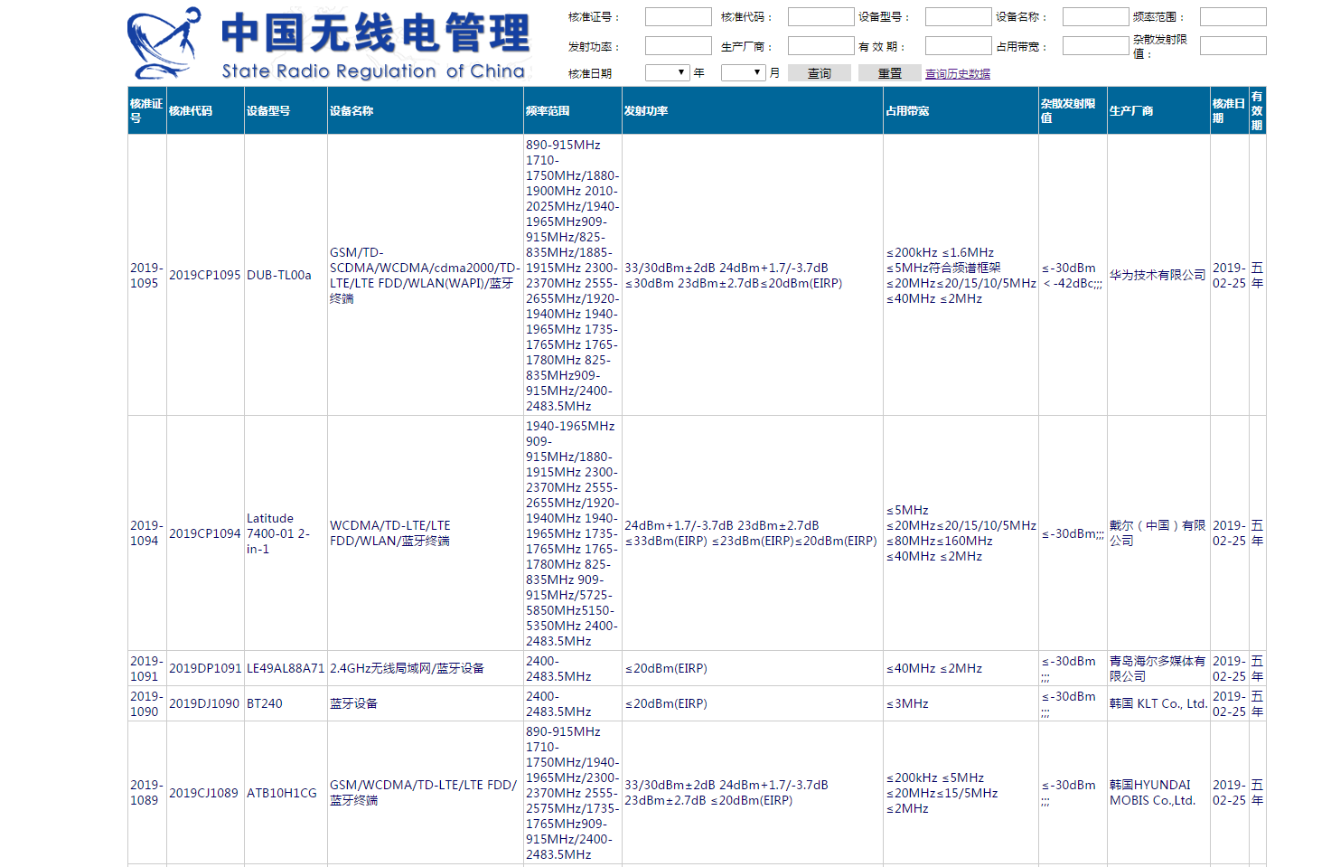Image resolution: width=1331 pixels, height=867 pixels.
Task: Click the 发射功率 column header
Action: [753, 110]
